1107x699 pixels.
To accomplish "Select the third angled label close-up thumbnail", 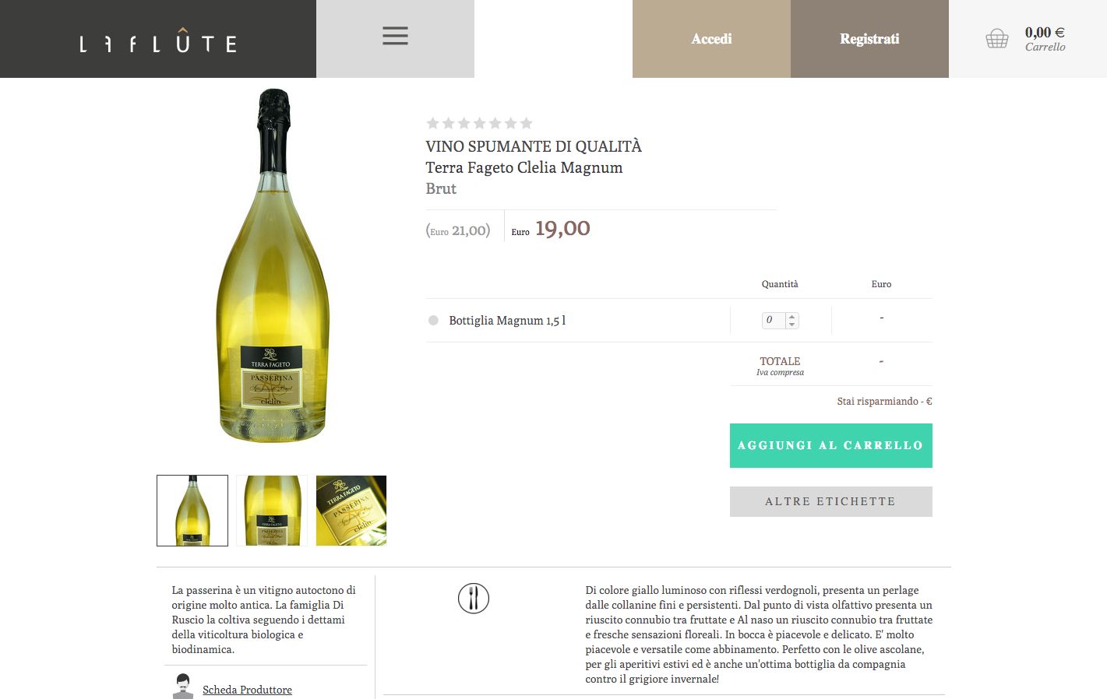I will coord(351,511).
